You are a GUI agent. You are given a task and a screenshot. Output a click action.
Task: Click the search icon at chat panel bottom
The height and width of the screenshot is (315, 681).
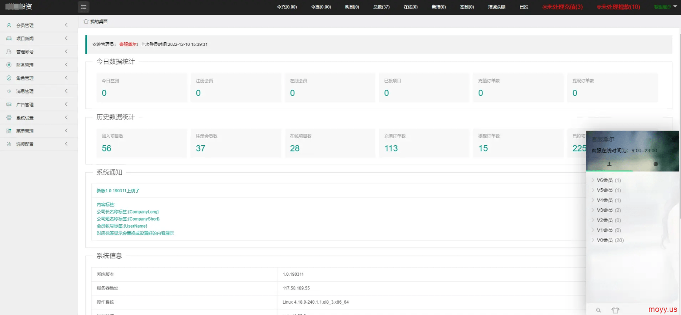[598, 310]
